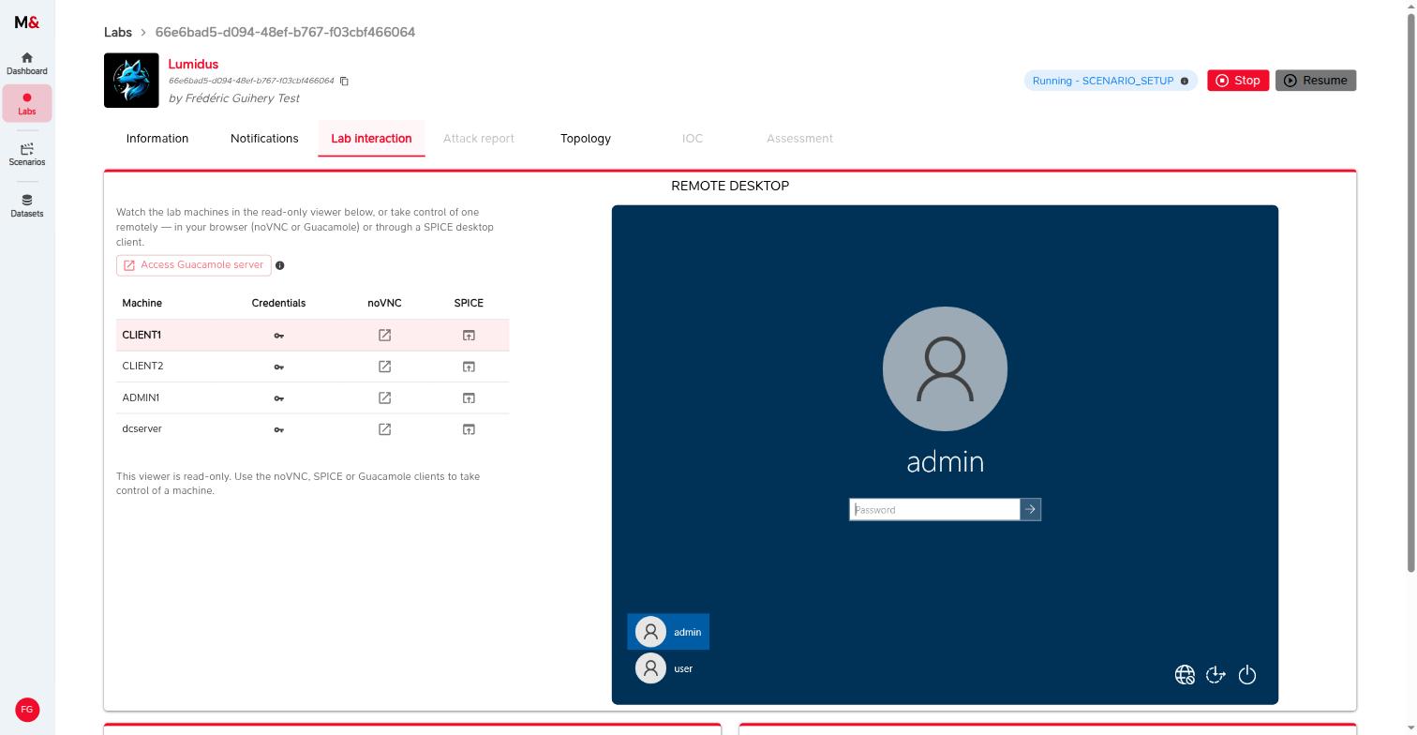Switch to the Notifications tab
Image resolution: width=1417 pixels, height=735 pixels.
tap(264, 139)
